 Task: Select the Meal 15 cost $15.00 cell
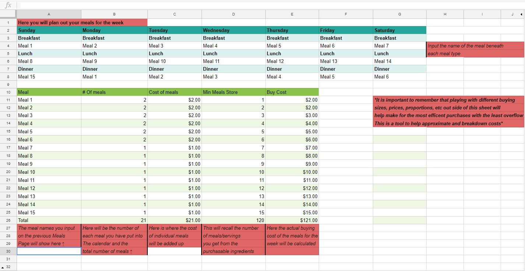click(292, 212)
